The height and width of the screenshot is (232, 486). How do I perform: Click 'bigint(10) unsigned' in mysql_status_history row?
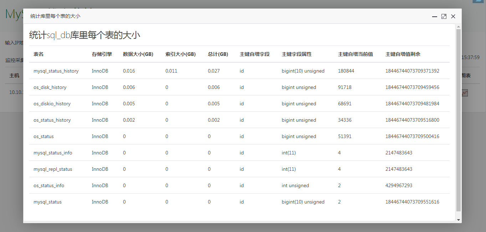coord(303,71)
